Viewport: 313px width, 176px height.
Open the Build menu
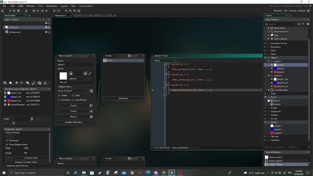click(x=21, y=6)
